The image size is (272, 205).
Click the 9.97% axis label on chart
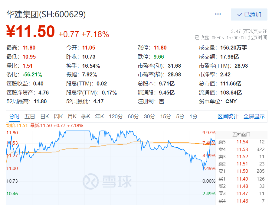pos(209,133)
